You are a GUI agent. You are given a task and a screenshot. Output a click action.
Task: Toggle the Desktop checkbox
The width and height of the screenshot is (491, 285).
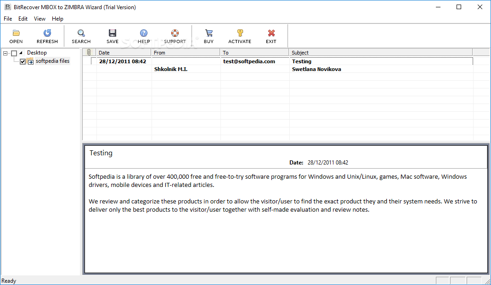click(14, 53)
